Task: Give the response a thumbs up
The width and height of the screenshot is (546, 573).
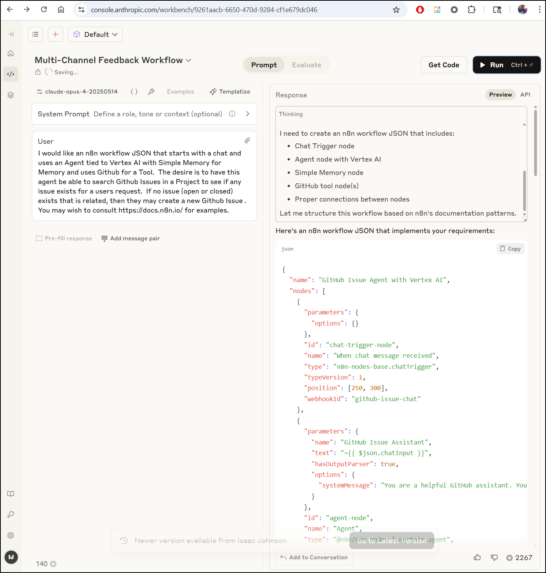Action: tap(477, 557)
